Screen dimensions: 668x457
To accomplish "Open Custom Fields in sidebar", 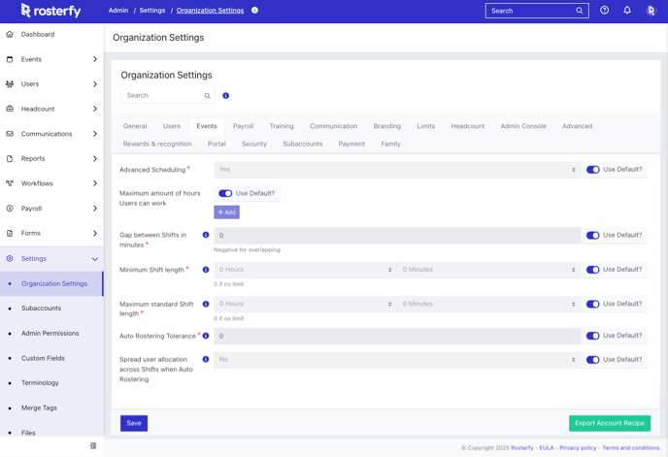I will point(43,358).
